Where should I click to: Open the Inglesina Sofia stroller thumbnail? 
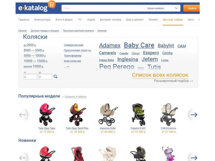click(x=108, y=115)
